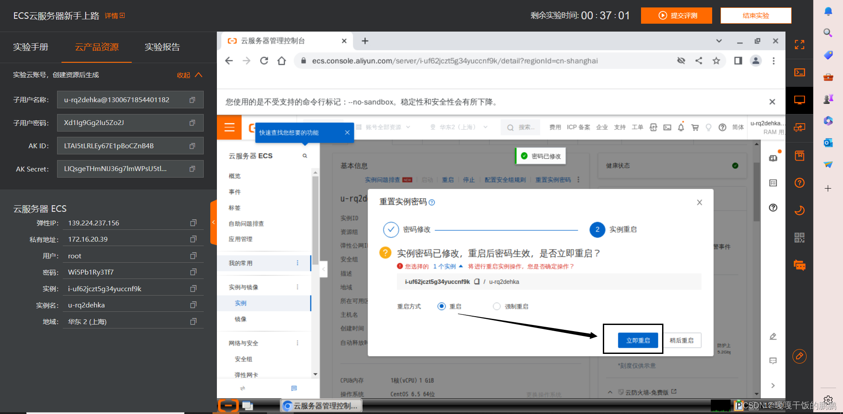Screen dimensions: 843x414
Task: Open the terminal icon in the right toolbar
Action: [800, 72]
